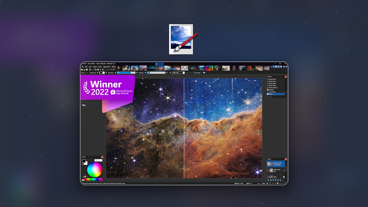
Task: Toggle visibility checkbox of bottom sRGB layer
Action: 284,177
